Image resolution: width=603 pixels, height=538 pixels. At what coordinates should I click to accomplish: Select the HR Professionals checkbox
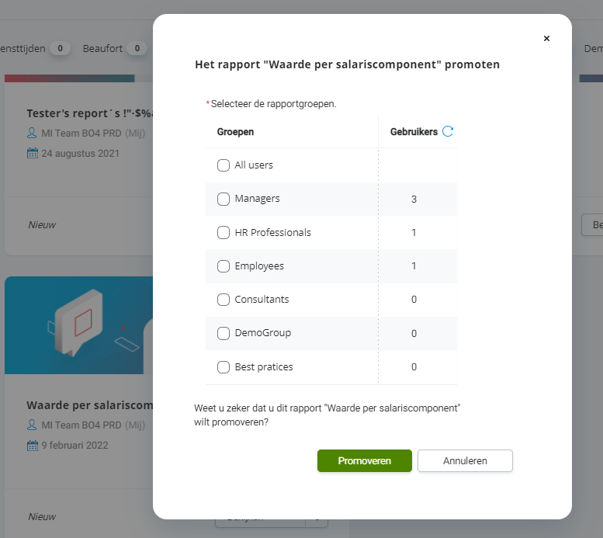click(x=224, y=232)
